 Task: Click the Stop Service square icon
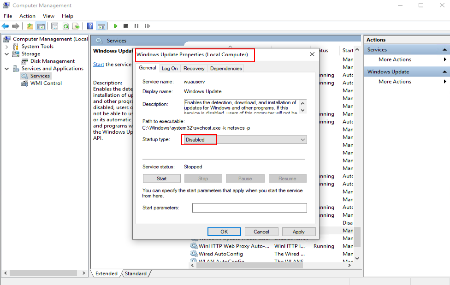tap(126, 26)
